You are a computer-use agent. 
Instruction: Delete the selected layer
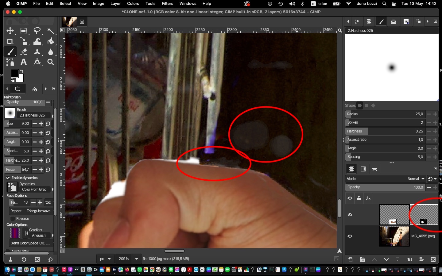coord(433,259)
